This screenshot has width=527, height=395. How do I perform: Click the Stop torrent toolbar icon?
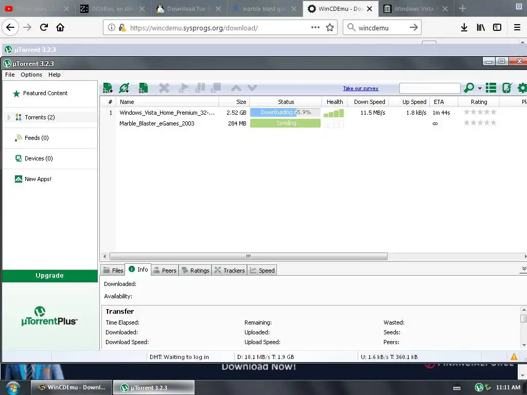[x=216, y=88]
